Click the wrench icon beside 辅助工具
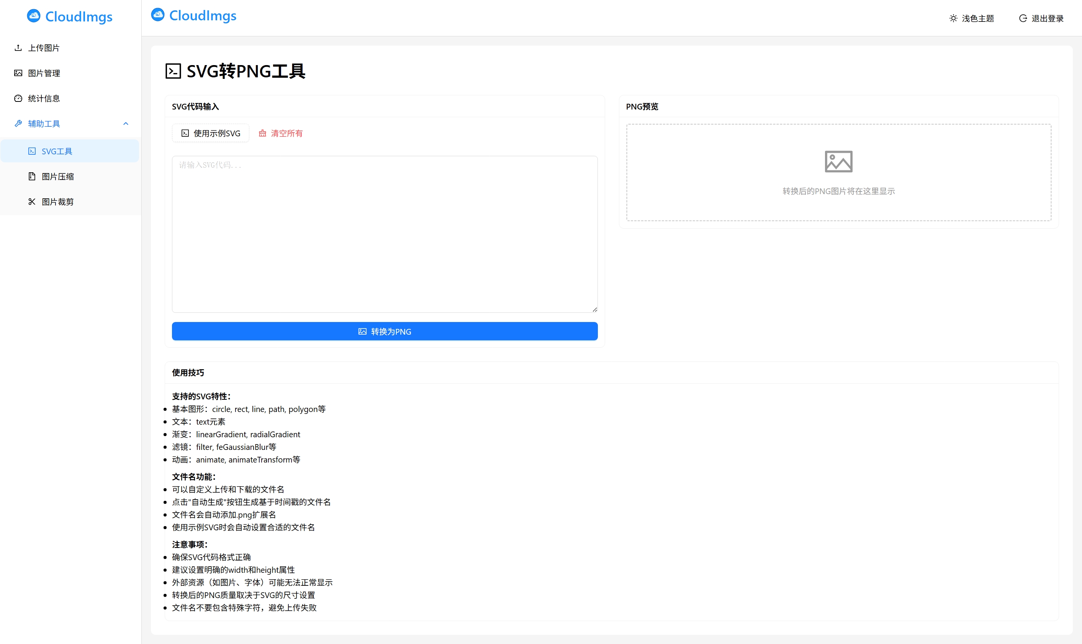Image resolution: width=1082 pixels, height=644 pixels. coord(18,123)
